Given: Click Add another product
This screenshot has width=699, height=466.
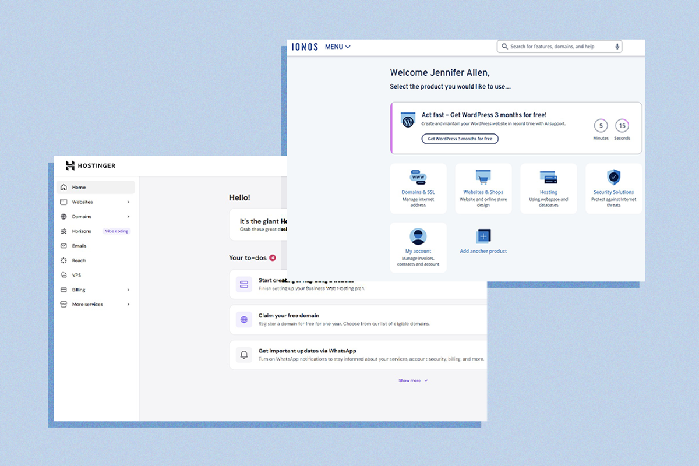Looking at the screenshot, I should click(483, 241).
